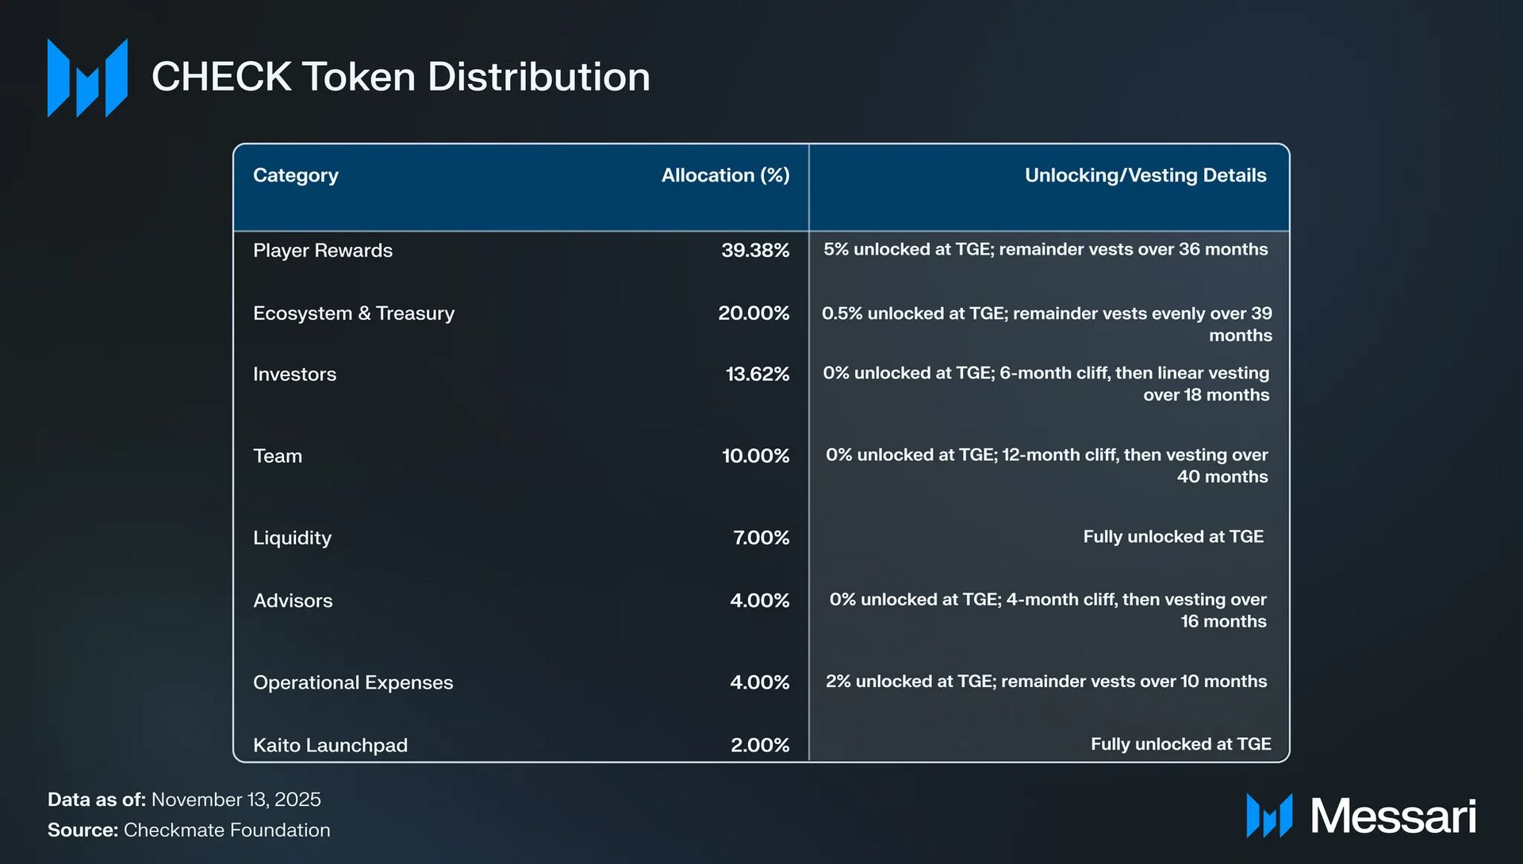Select the Investors category cell

[x=294, y=374]
